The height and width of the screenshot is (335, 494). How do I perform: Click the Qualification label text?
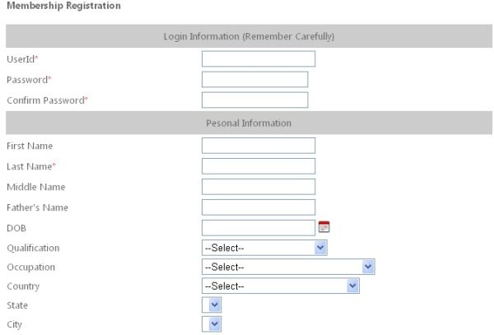tap(33, 248)
